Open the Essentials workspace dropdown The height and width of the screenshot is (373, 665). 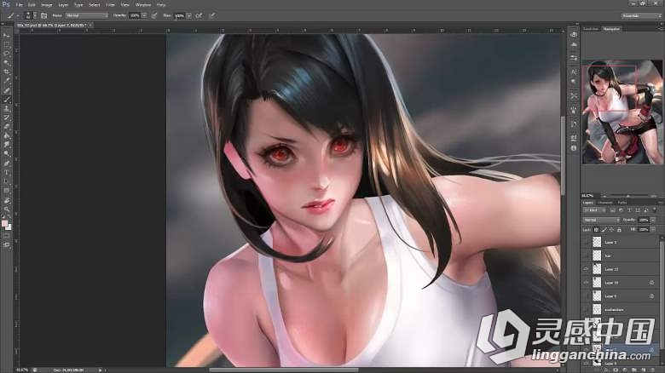642,15
